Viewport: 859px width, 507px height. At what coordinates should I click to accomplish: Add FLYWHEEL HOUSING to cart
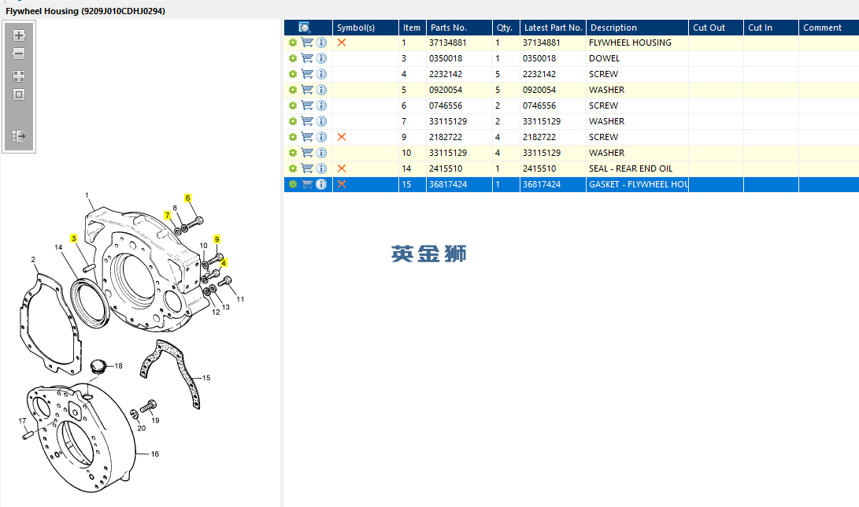pyautogui.click(x=307, y=43)
